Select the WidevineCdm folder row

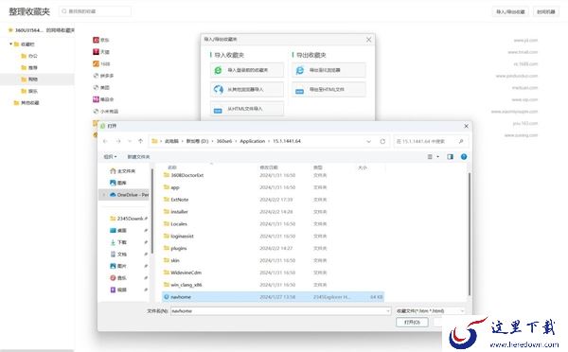coord(274,273)
